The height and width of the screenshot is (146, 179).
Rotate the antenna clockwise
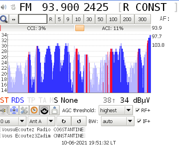(x=64, y=121)
